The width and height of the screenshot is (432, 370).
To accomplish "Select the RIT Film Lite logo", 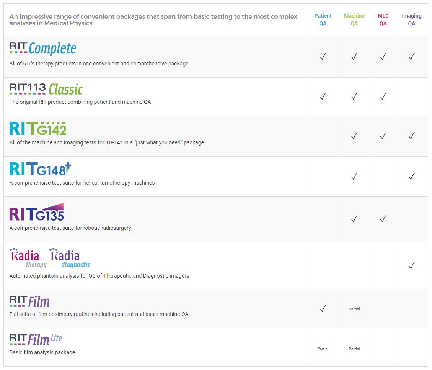I will coord(36,339).
